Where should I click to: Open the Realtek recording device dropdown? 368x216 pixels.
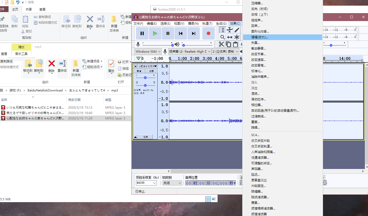click(190, 51)
